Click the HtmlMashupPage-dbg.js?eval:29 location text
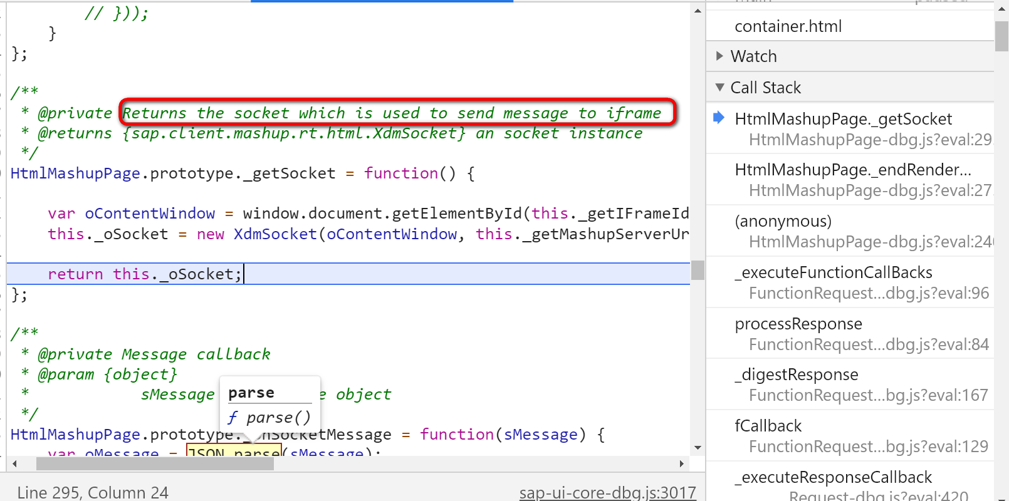 click(870, 140)
